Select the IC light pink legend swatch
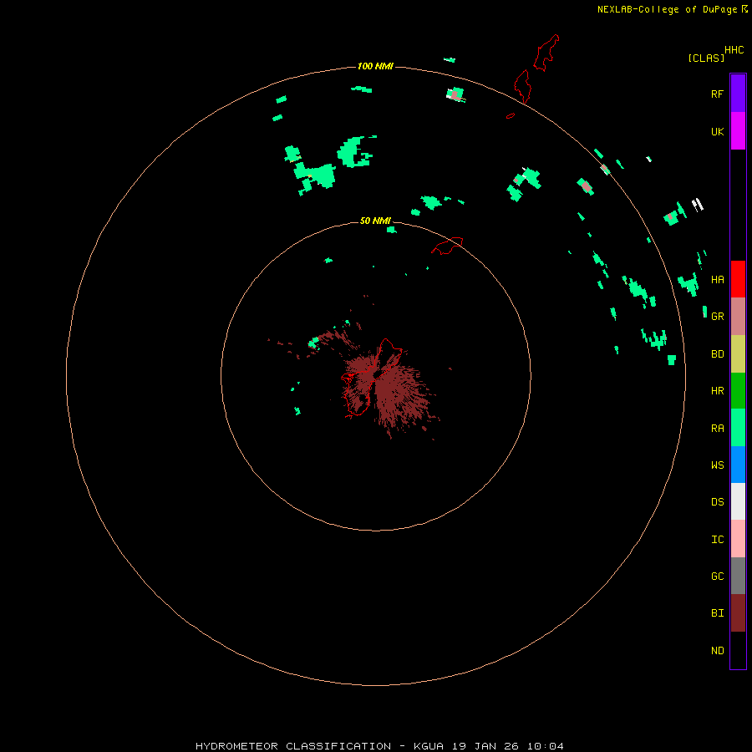 [738, 539]
